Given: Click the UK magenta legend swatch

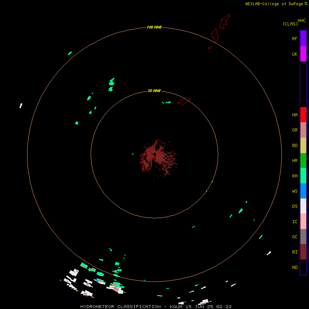Looking at the screenshot, I should tap(303, 54).
